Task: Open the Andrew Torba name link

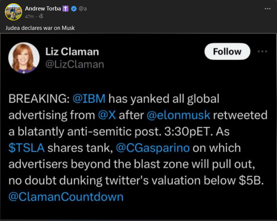Action: [x=43, y=9]
